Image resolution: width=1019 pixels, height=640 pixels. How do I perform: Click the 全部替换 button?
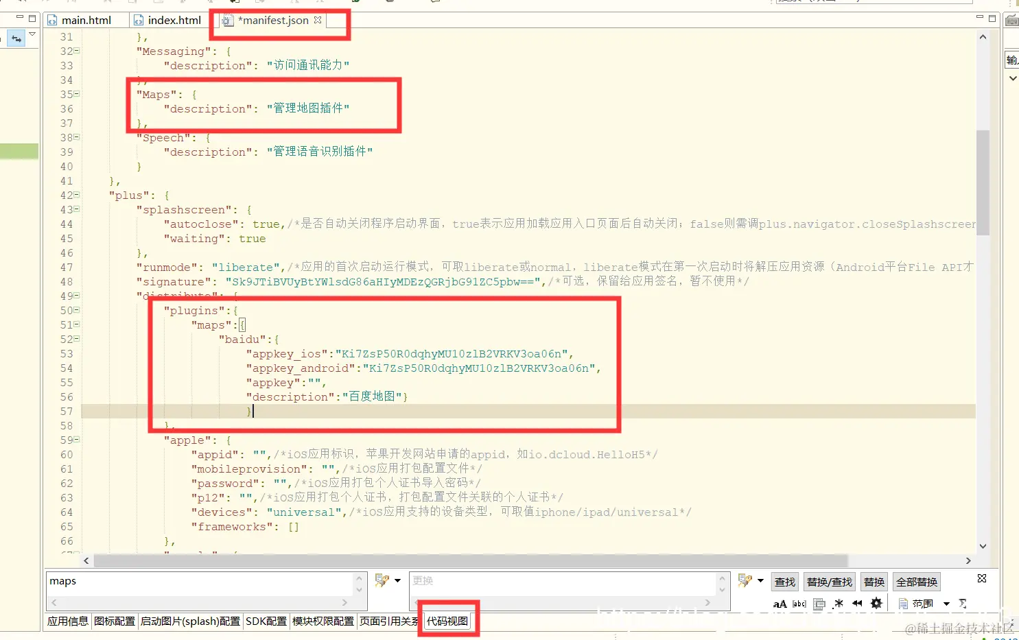pyautogui.click(x=917, y=582)
